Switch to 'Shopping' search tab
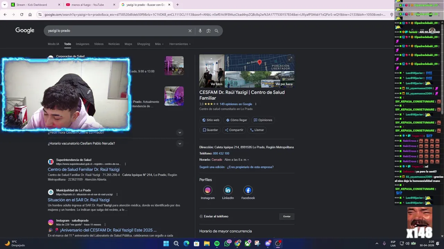This screenshot has height=249, width=444. point(143,44)
